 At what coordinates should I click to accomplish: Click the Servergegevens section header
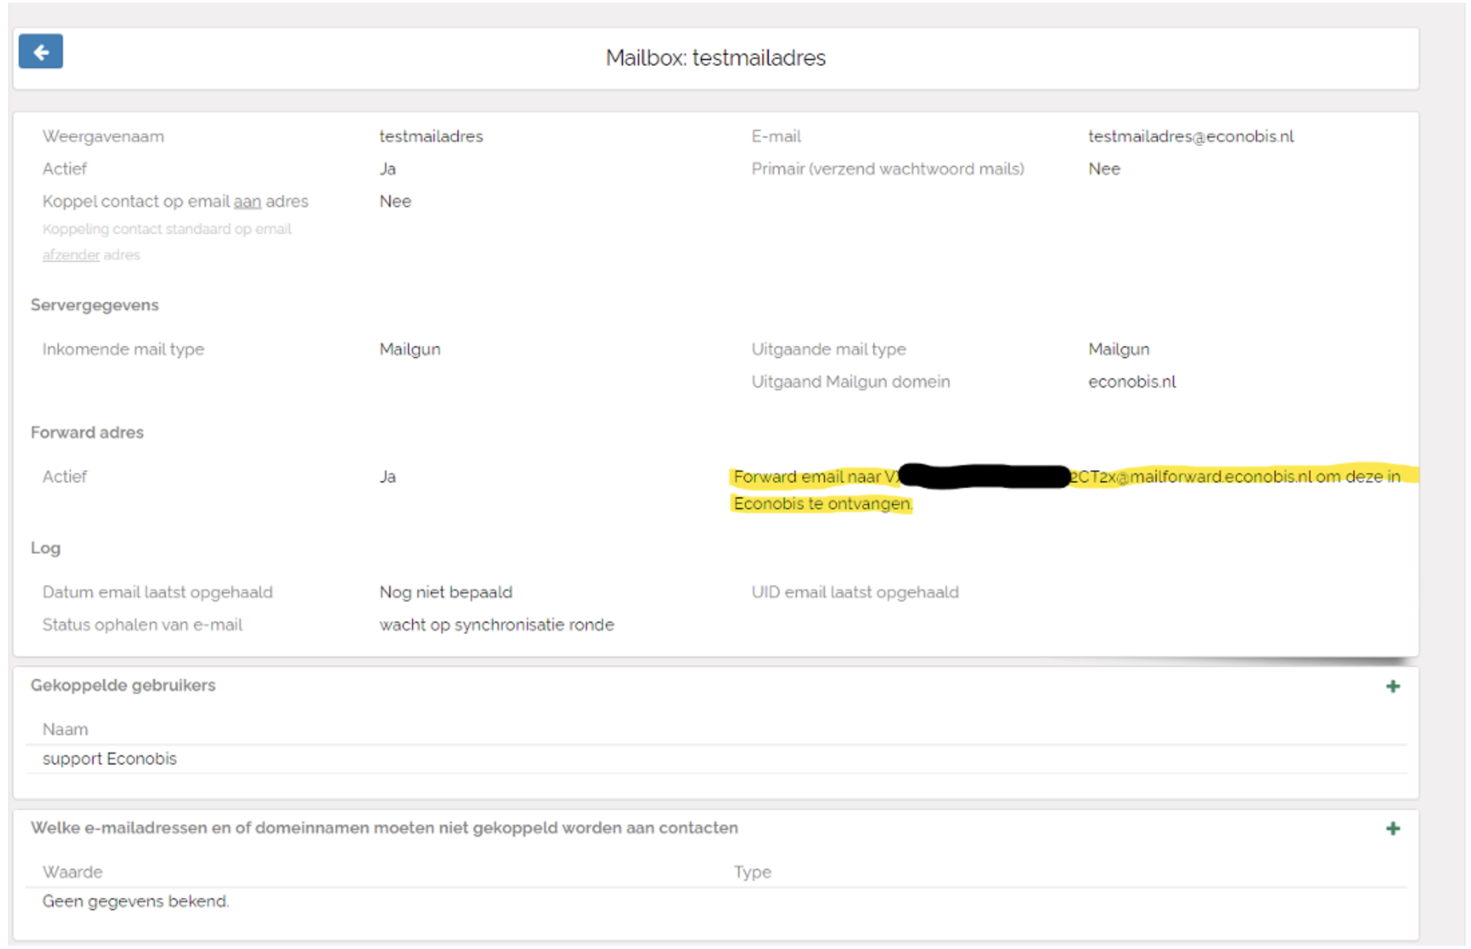95,305
